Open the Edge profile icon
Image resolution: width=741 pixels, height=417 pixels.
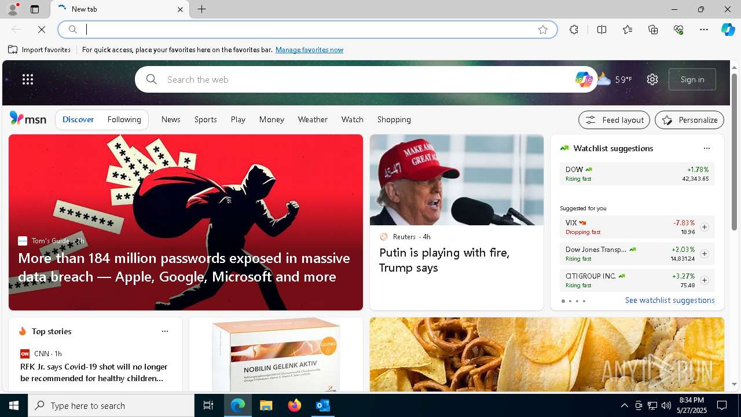(13, 9)
